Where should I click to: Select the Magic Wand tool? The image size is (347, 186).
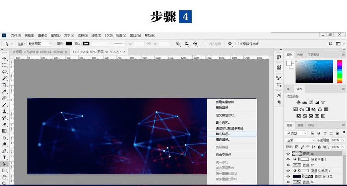pos(4,78)
